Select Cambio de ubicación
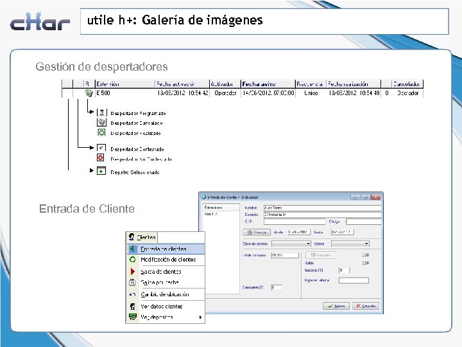 click(x=166, y=294)
